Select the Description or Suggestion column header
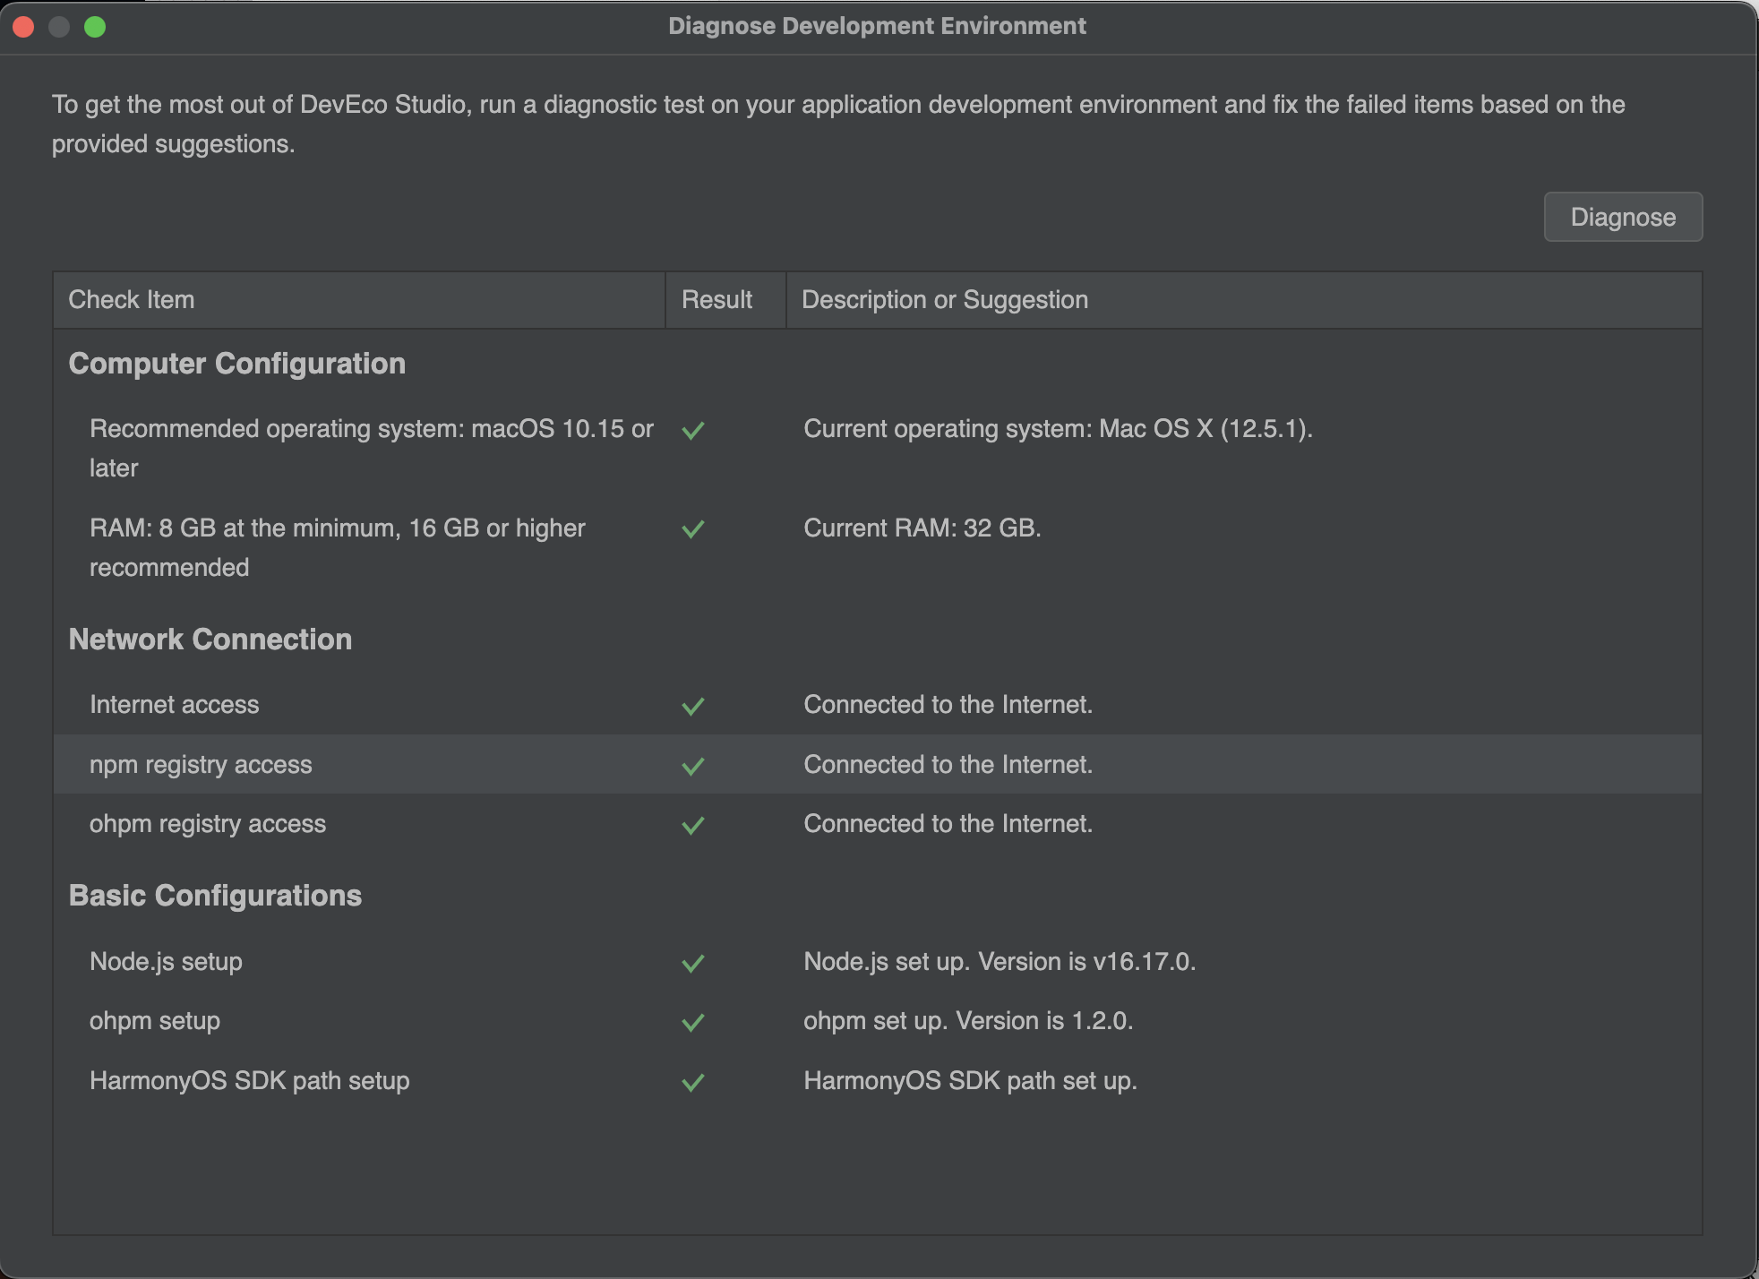This screenshot has height=1279, width=1759. click(944, 300)
